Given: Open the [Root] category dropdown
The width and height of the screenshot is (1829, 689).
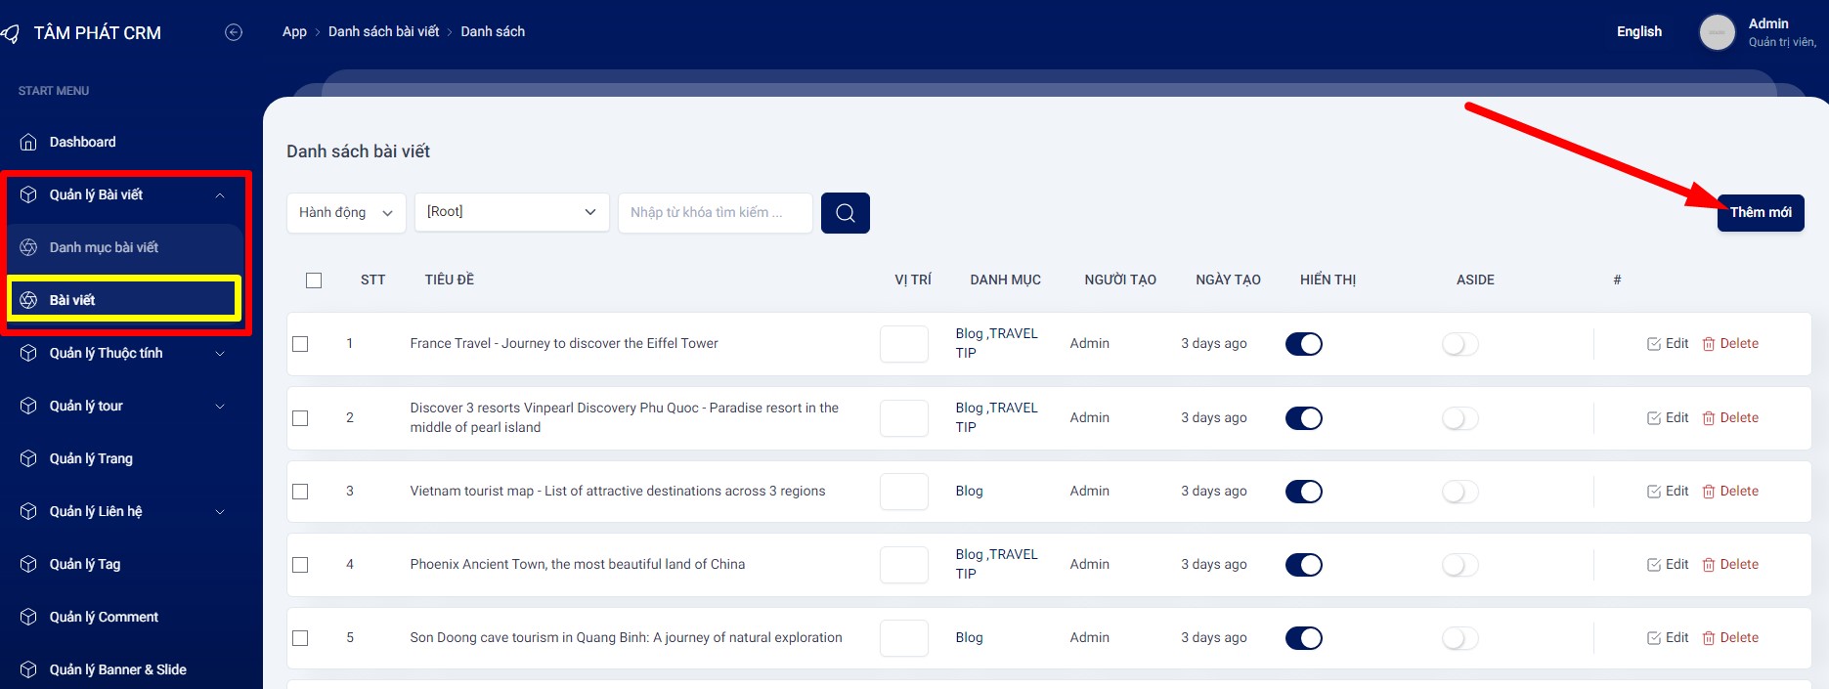Looking at the screenshot, I should (x=511, y=212).
